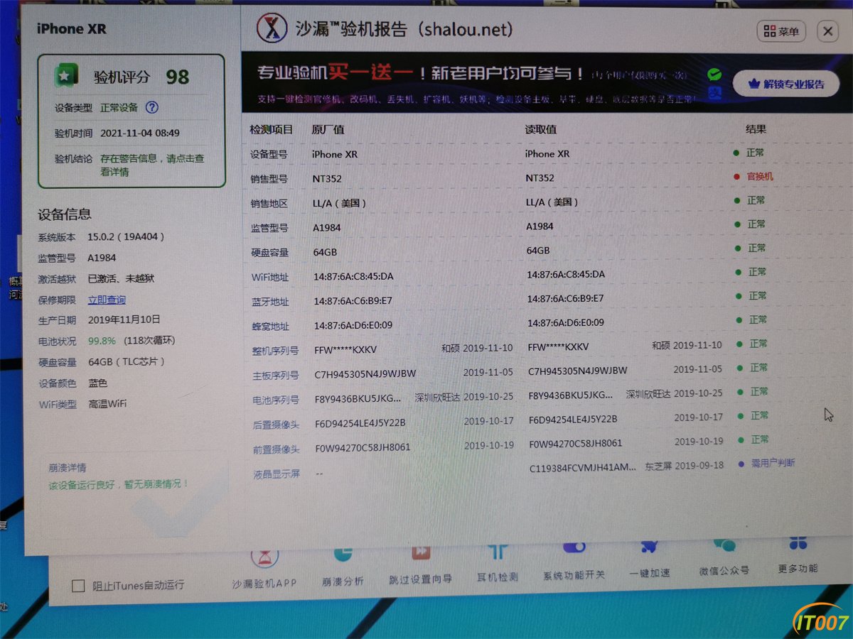The height and width of the screenshot is (639, 853).
Task: Click mainboard serial C7H945305N4J9WJBW in 读取值
Action: [x=578, y=371]
